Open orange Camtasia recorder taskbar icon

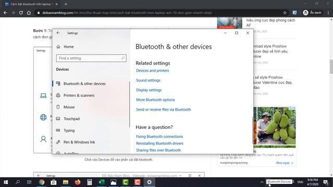pyautogui.click(x=137, y=182)
